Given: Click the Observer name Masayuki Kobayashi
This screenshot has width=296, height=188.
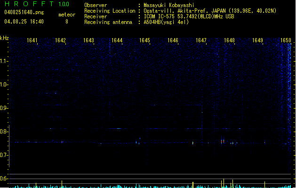Looking at the screenshot, I should (x=169, y=5).
